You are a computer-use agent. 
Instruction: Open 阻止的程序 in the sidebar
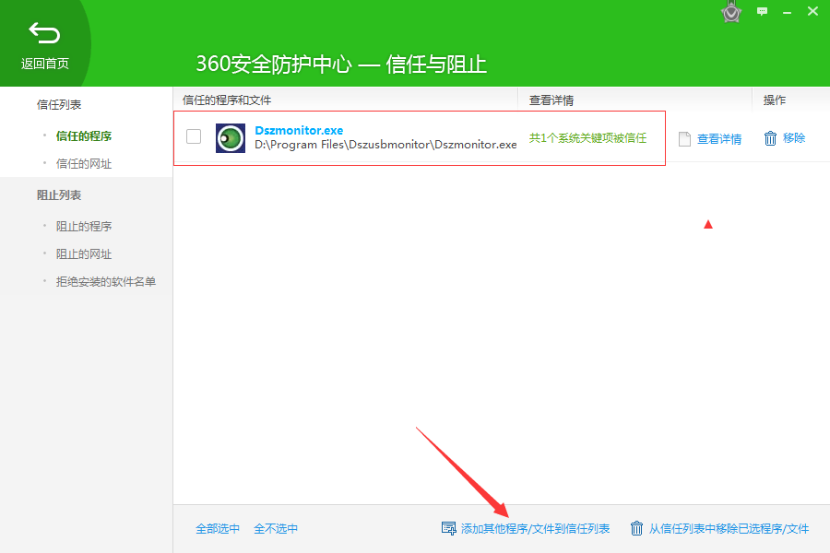pyautogui.click(x=84, y=227)
